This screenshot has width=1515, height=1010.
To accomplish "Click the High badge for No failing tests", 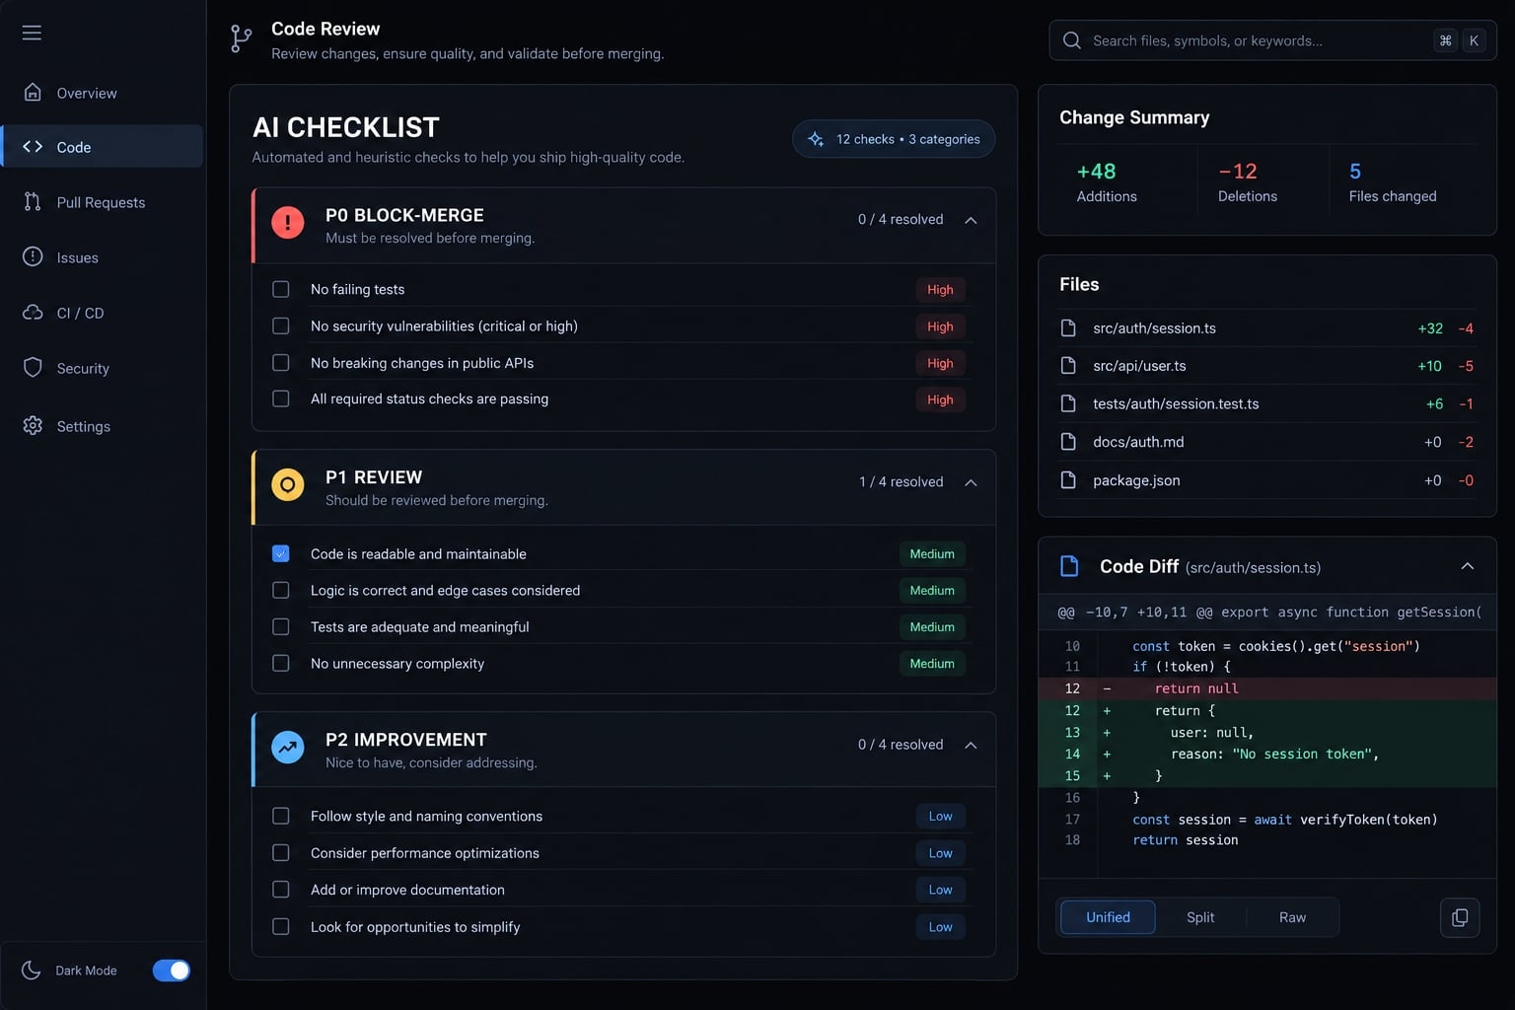I will pos(940,289).
